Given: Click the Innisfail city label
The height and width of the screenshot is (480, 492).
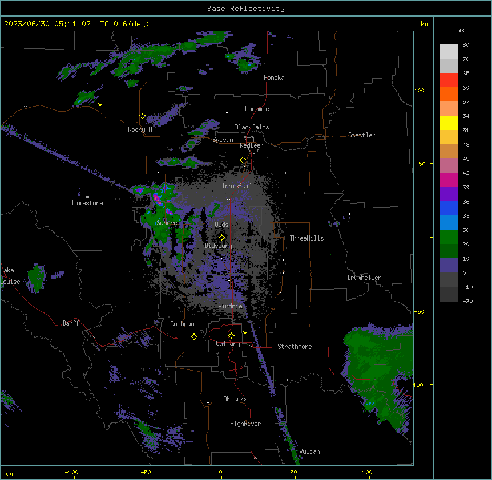Looking at the screenshot, I should point(237,186).
